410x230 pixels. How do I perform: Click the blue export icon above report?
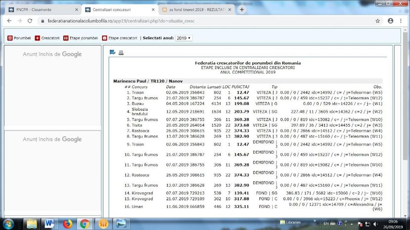[x=113, y=53]
